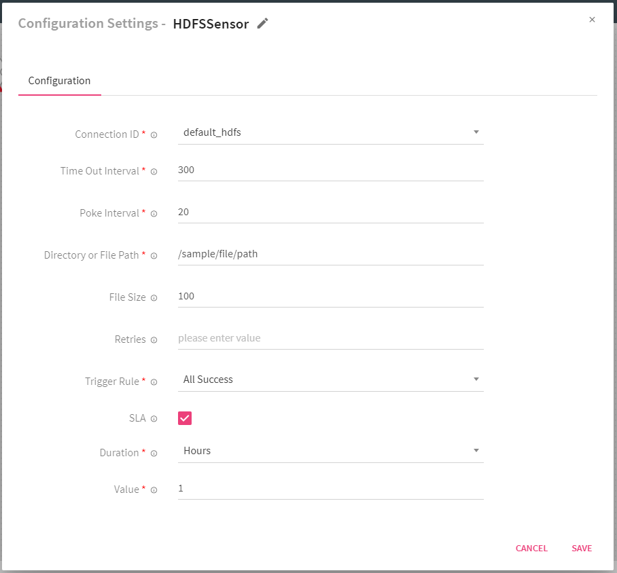Click info icon next to SLA label
Viewport: 617px width, 573px height.
click(x=154, y=419)
